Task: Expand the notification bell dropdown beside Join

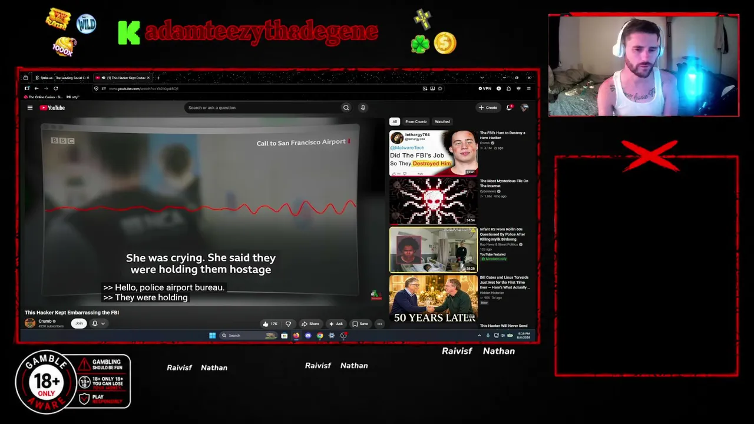Action: (98, 323)
